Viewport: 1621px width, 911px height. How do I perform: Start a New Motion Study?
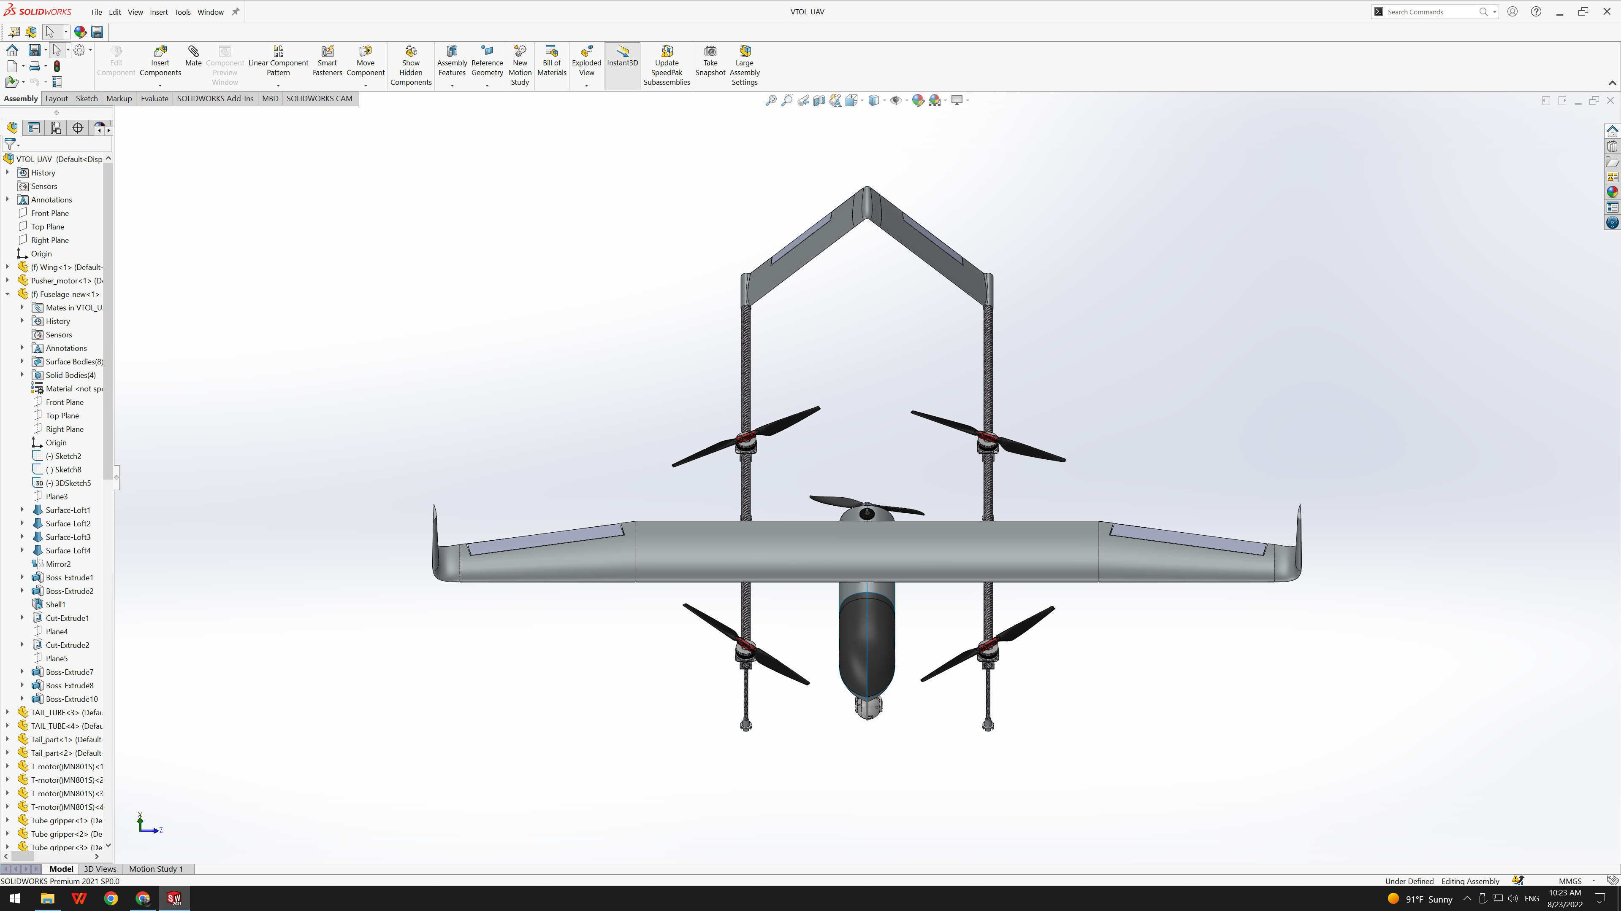tap(520, 65)
